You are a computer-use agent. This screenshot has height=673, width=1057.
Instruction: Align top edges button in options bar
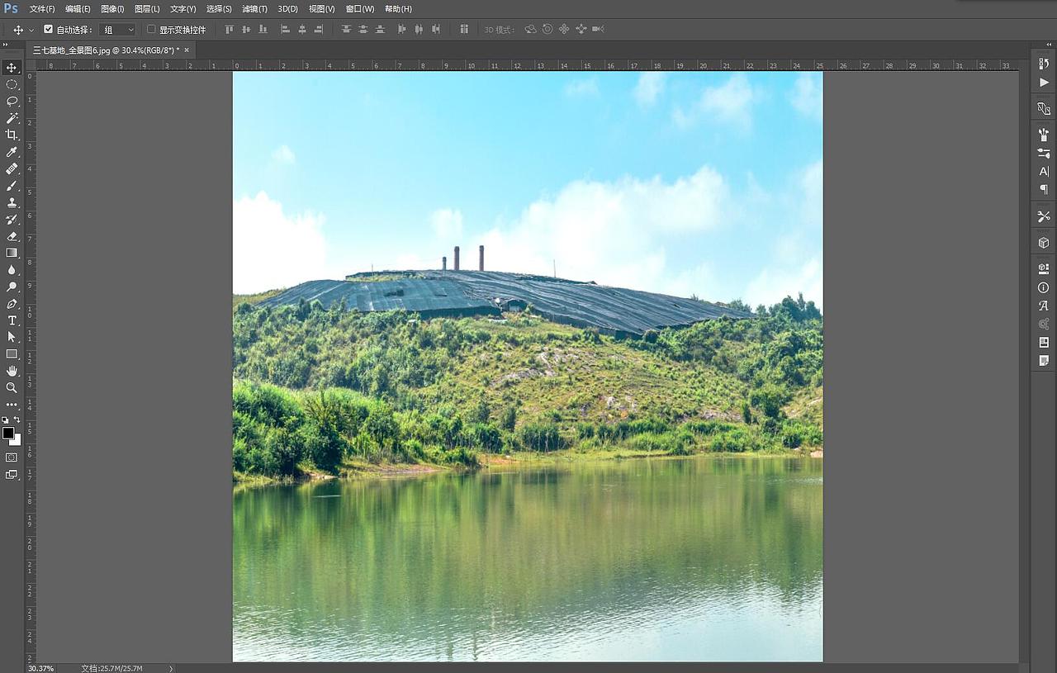pyautogui.click(x=228, y=29)
